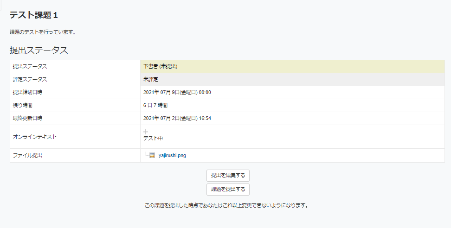Screen dimensions: 451x228
Task: Select the 下書き (未提出) status cell
Action: [161, 66]
